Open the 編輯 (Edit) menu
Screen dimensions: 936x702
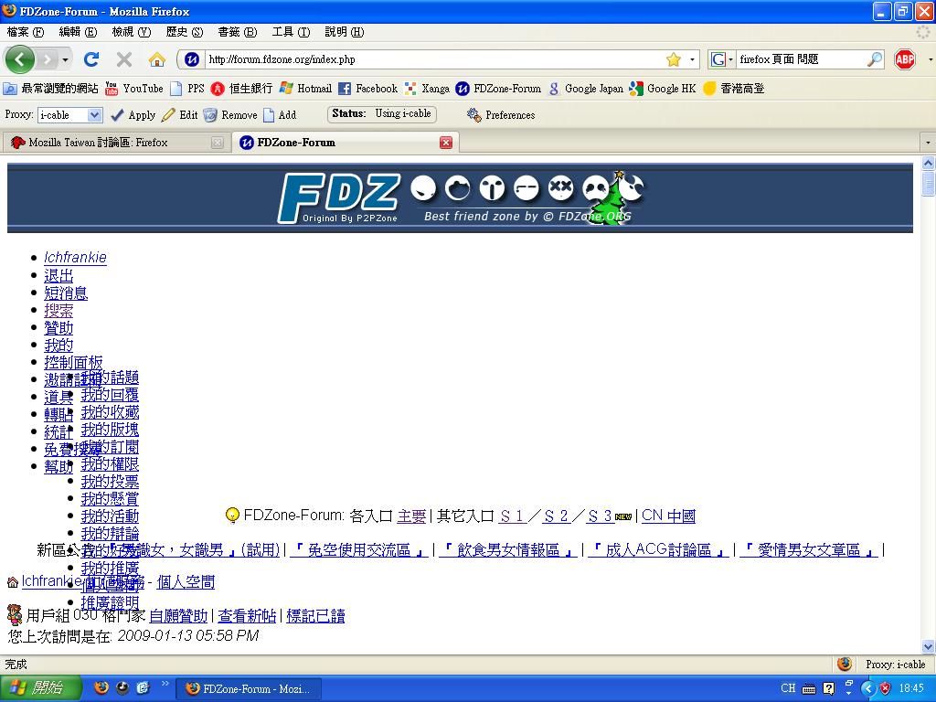point(79,32)
